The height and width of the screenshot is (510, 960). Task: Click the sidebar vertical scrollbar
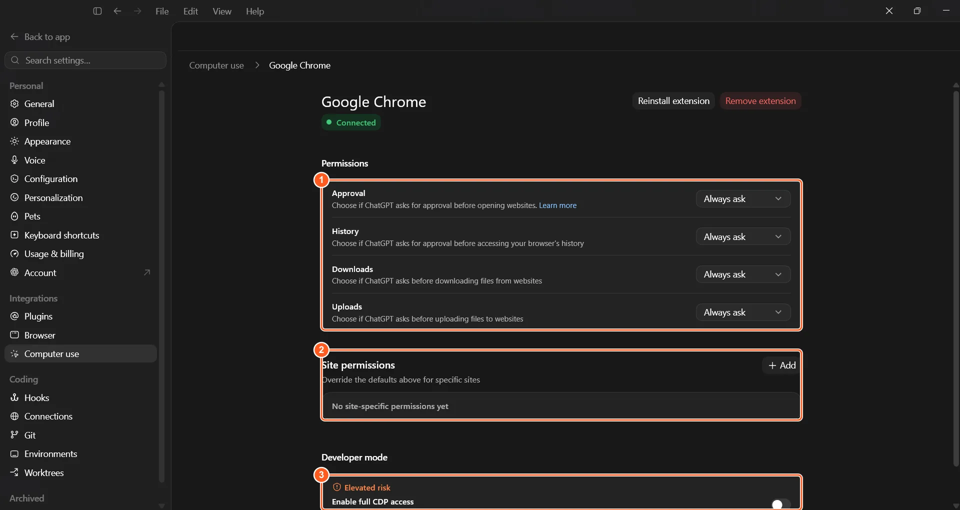coord(161,286)
